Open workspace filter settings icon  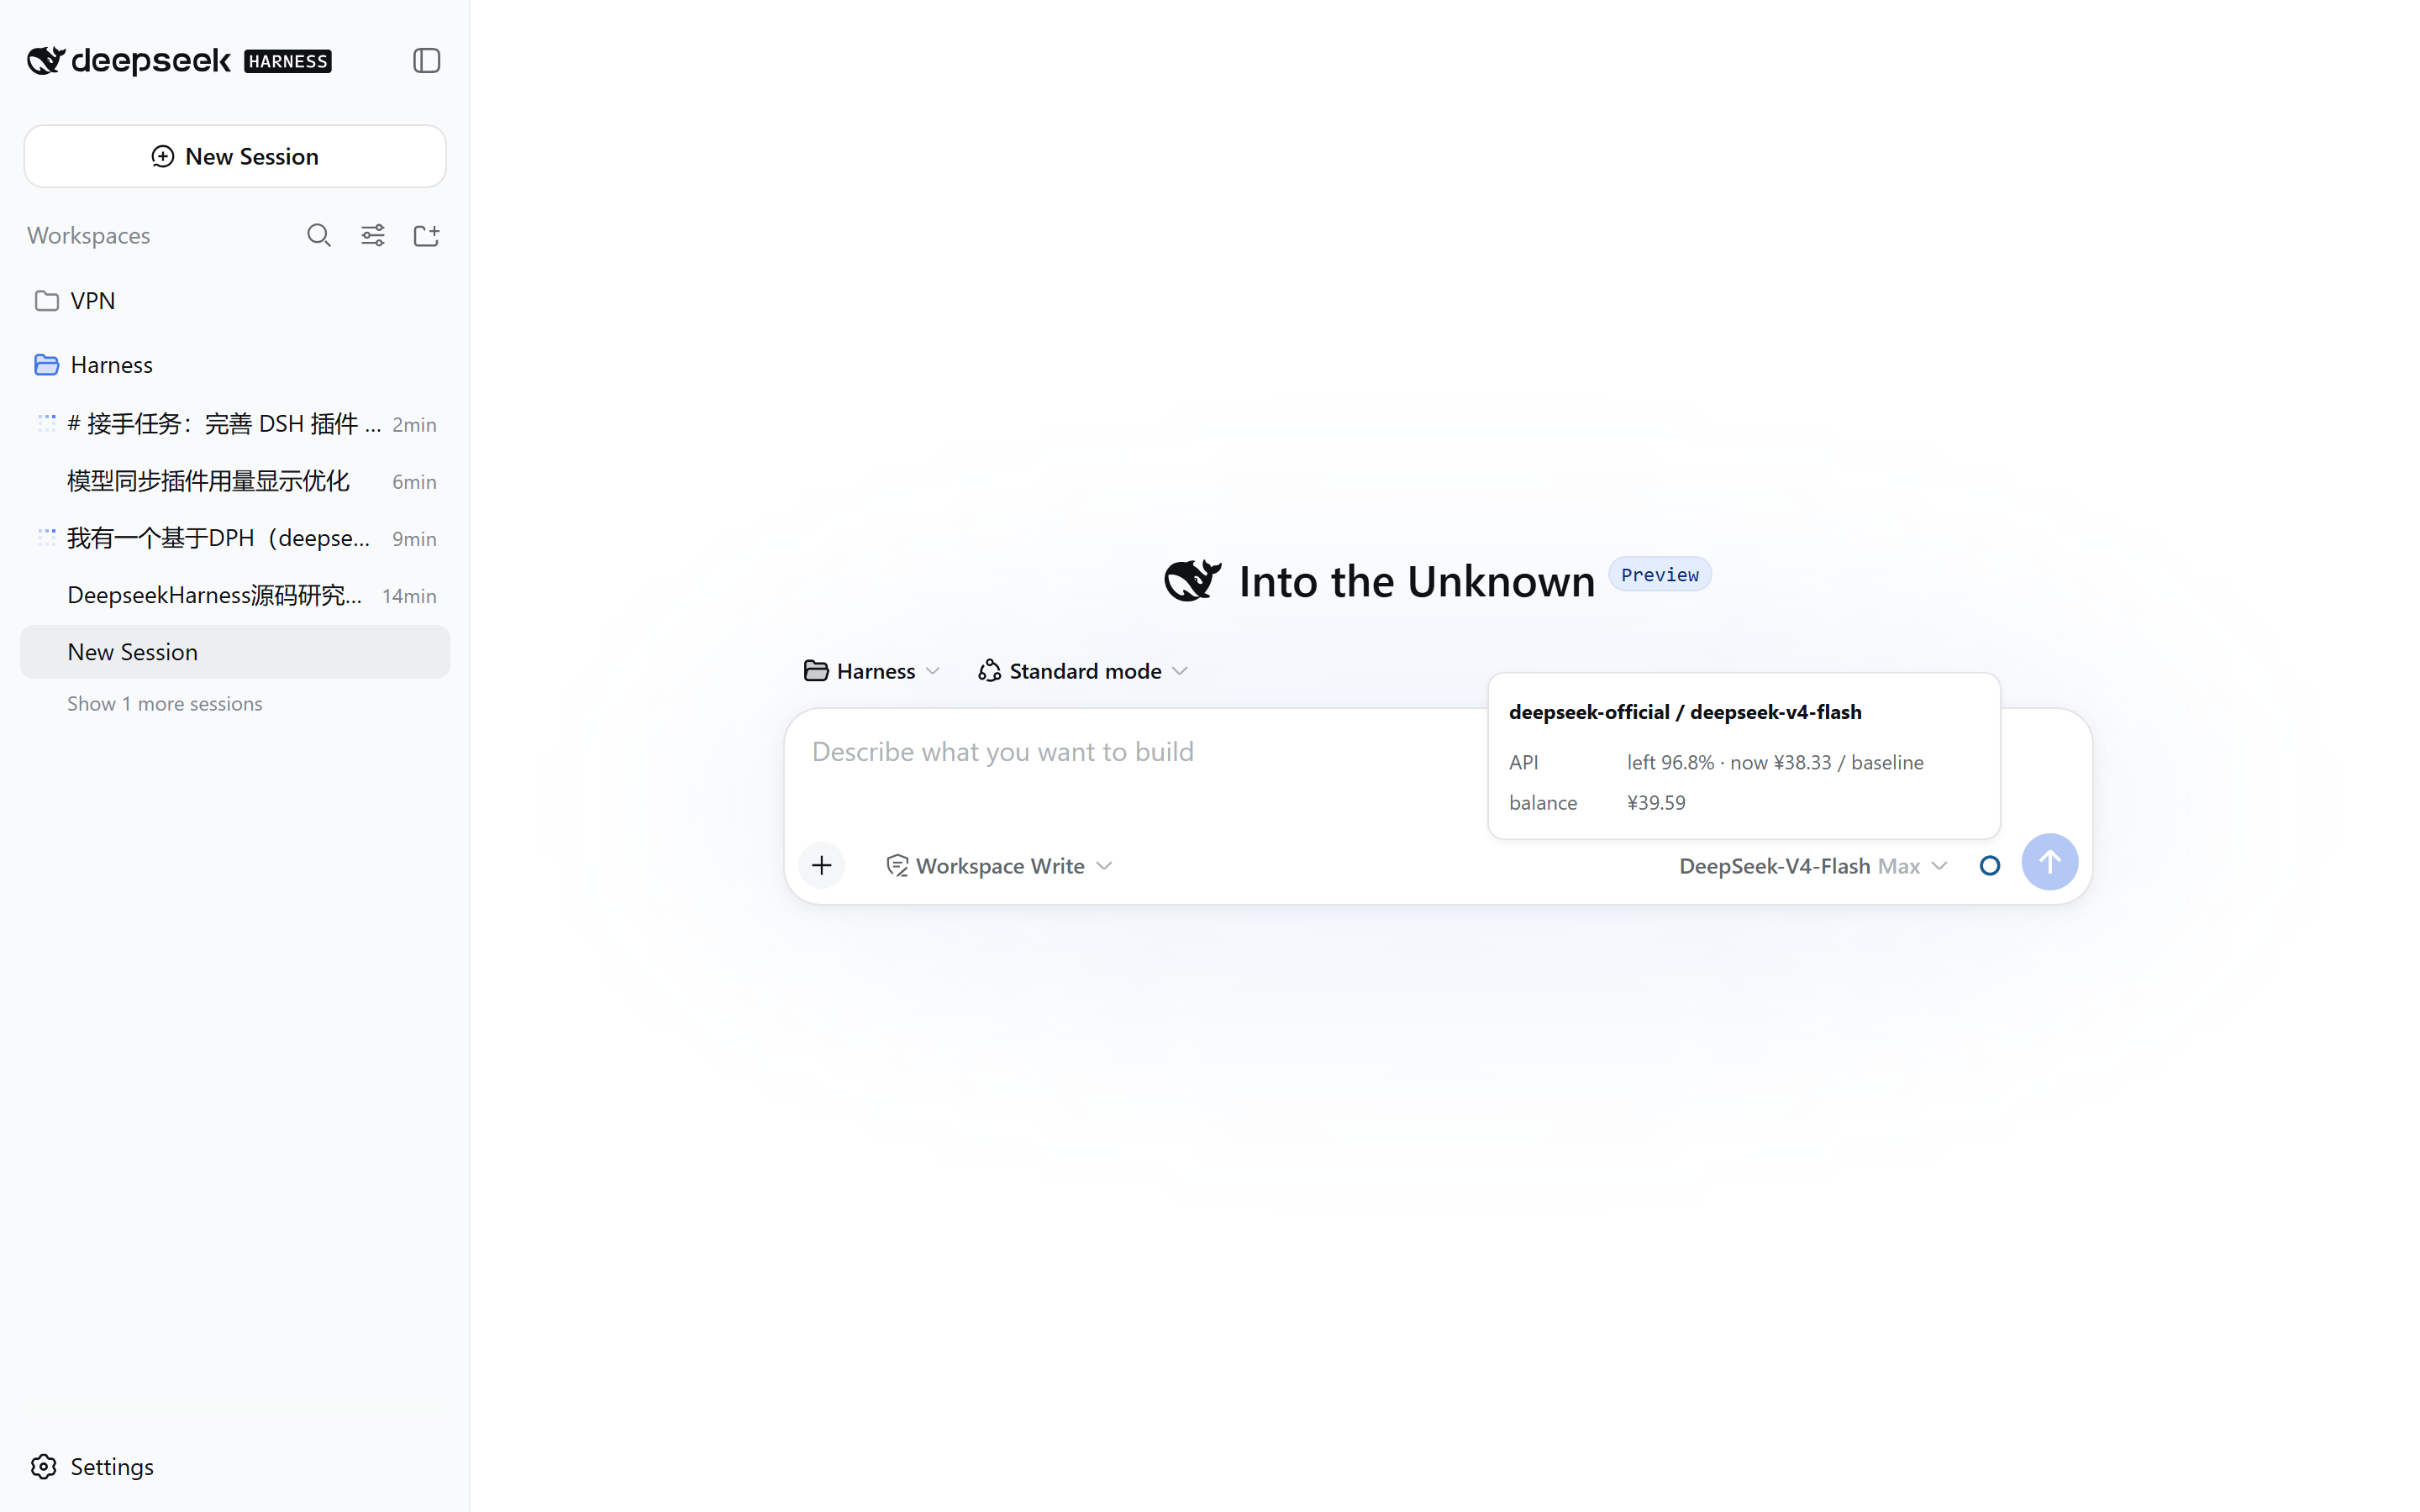click(373, 235)
